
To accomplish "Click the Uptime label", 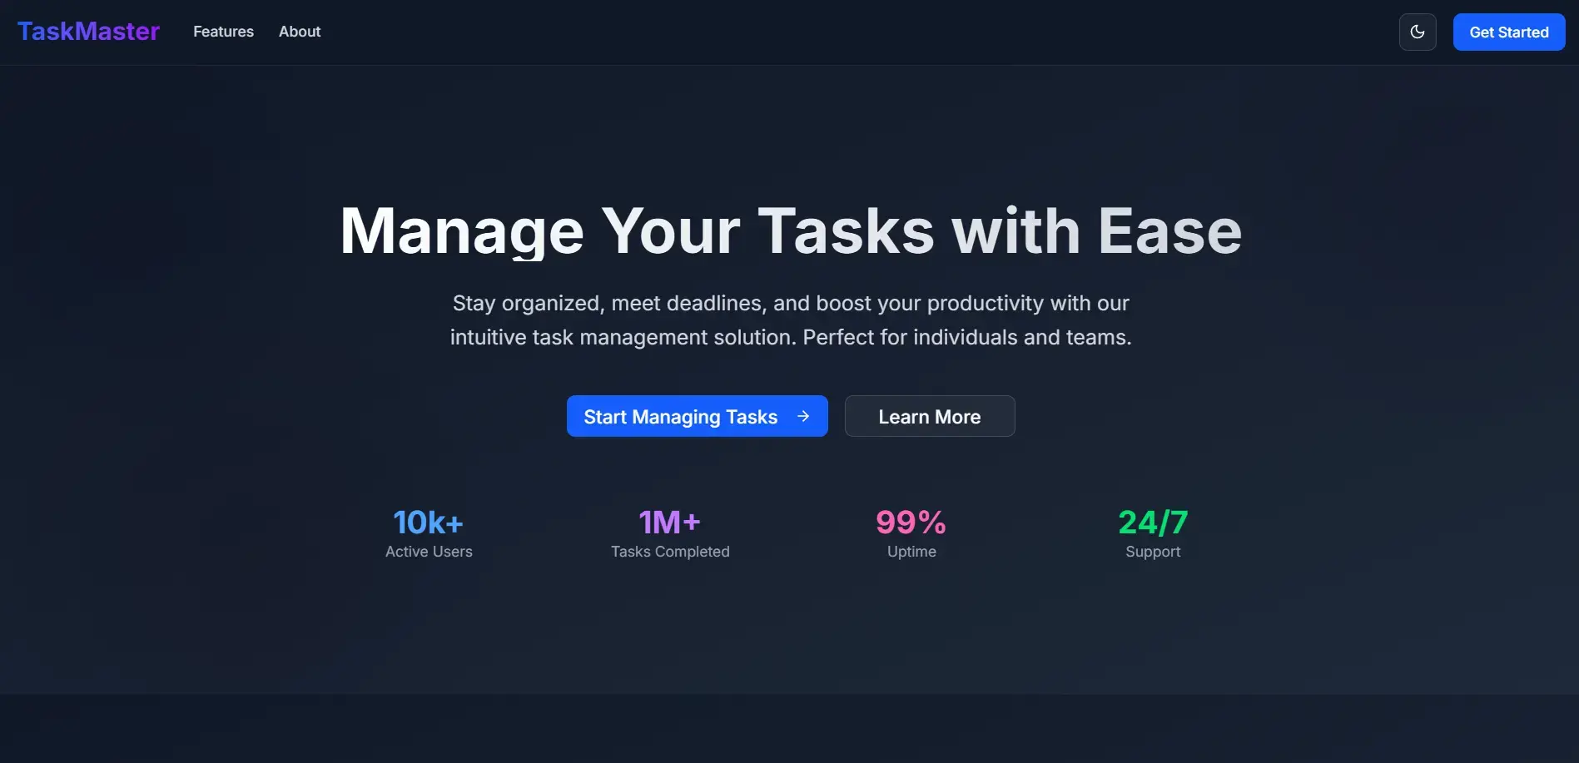I will point(911,551).
